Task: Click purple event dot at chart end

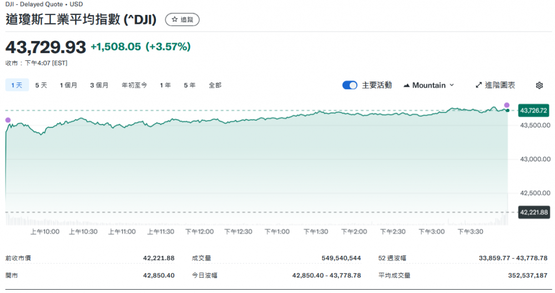Action: coord(507,105)
